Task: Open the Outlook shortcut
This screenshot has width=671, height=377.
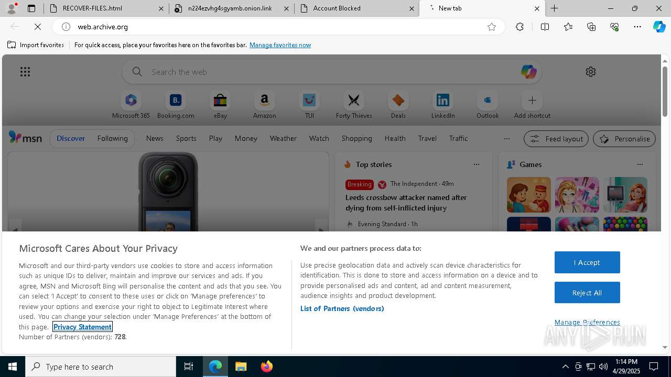Action: pyautogui.click(x=488, y=105)
